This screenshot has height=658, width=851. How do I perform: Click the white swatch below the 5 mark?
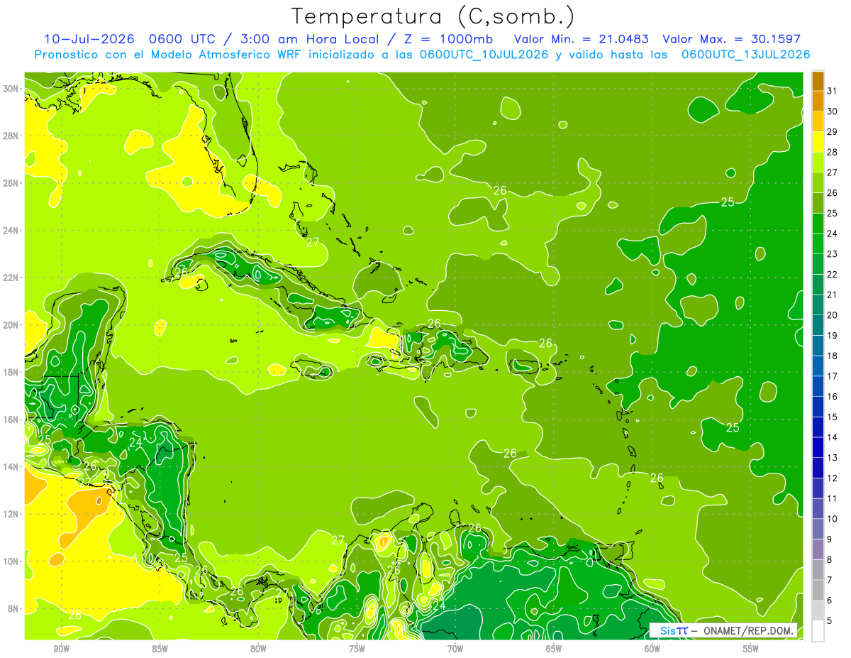point(818,630)
